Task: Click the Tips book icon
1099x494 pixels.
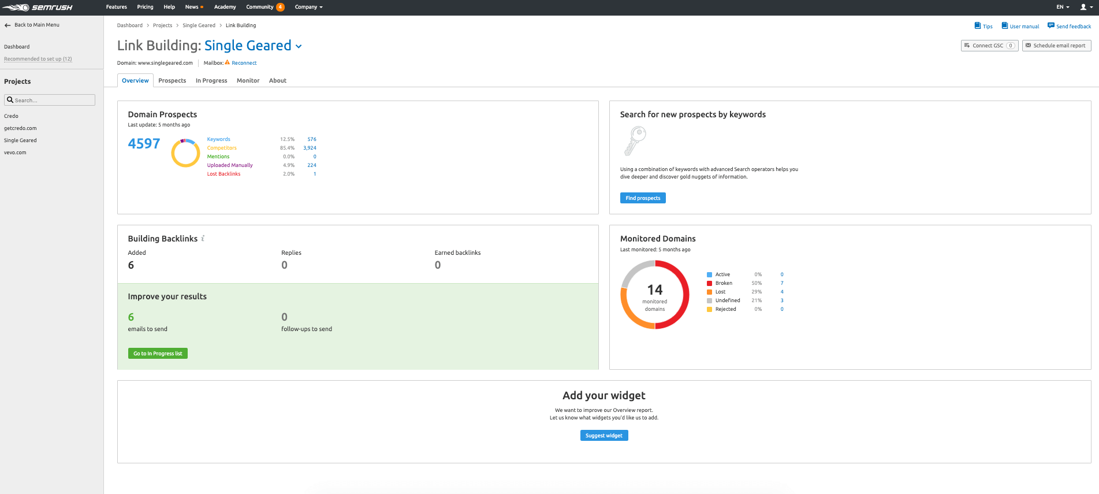Action: tap(978, 25)
